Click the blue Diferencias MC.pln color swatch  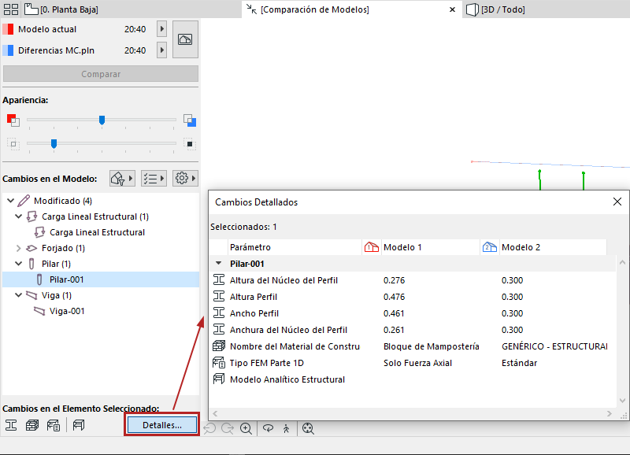(x=8, y=50)
